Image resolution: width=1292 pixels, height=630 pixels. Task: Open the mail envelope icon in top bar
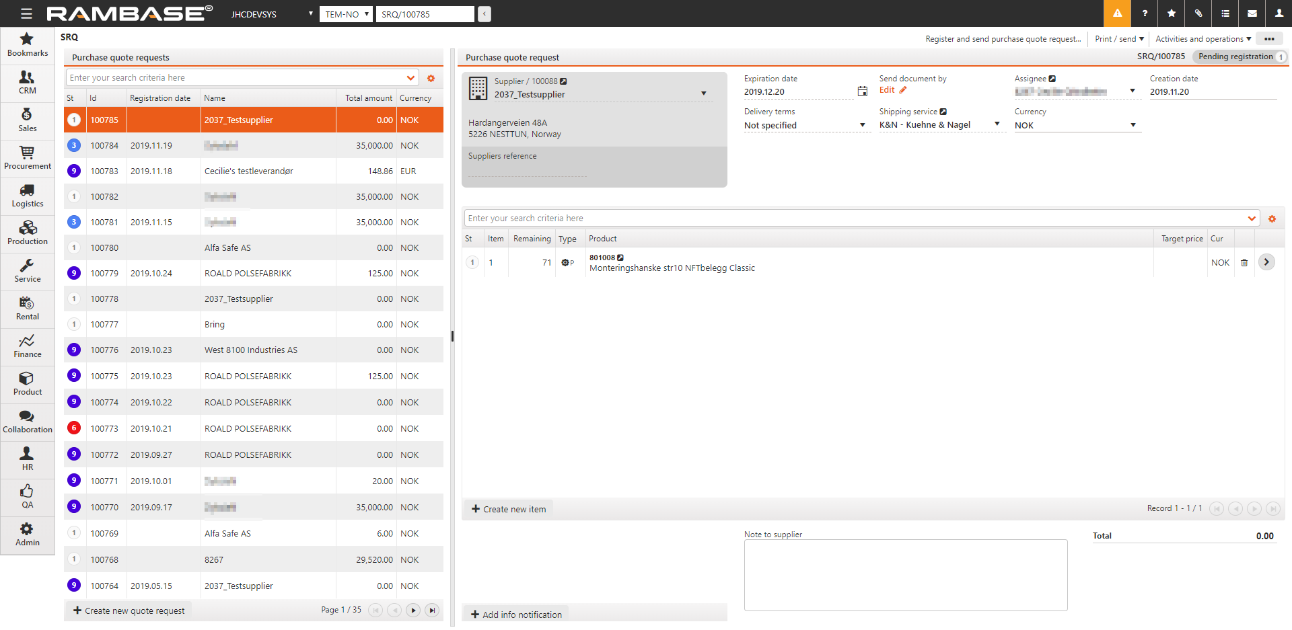1252,13
